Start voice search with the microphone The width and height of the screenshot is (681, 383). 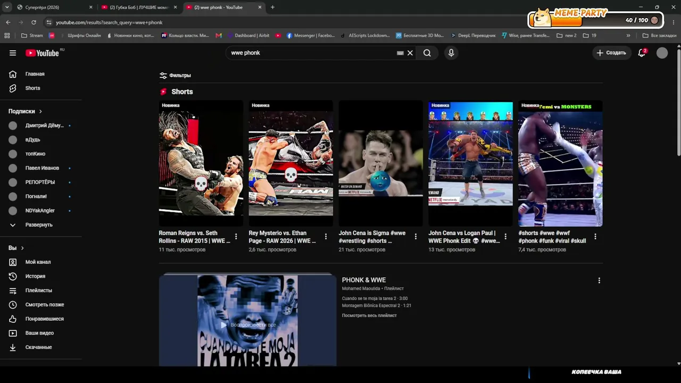tap(451, 53)
